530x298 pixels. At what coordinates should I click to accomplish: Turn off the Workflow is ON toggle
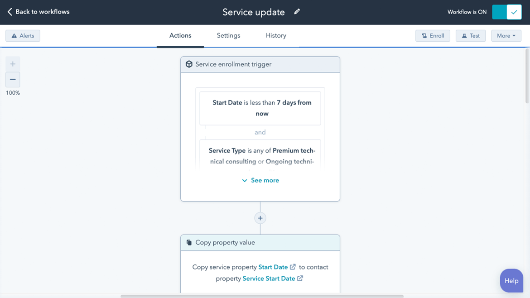[x=506, y=12]
